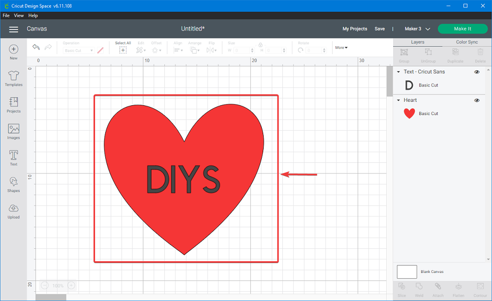This screenshot has width=492, height=301.
Task: Create a New canvas project
Action: click(x=13, y=52)
